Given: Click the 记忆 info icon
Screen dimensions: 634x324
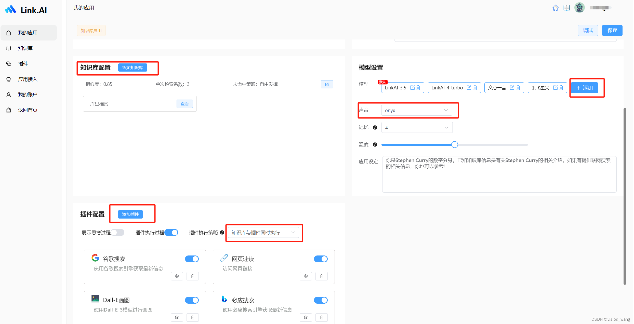Looking at the screenshot, I should pyautogui.click(x=375, y=128).
